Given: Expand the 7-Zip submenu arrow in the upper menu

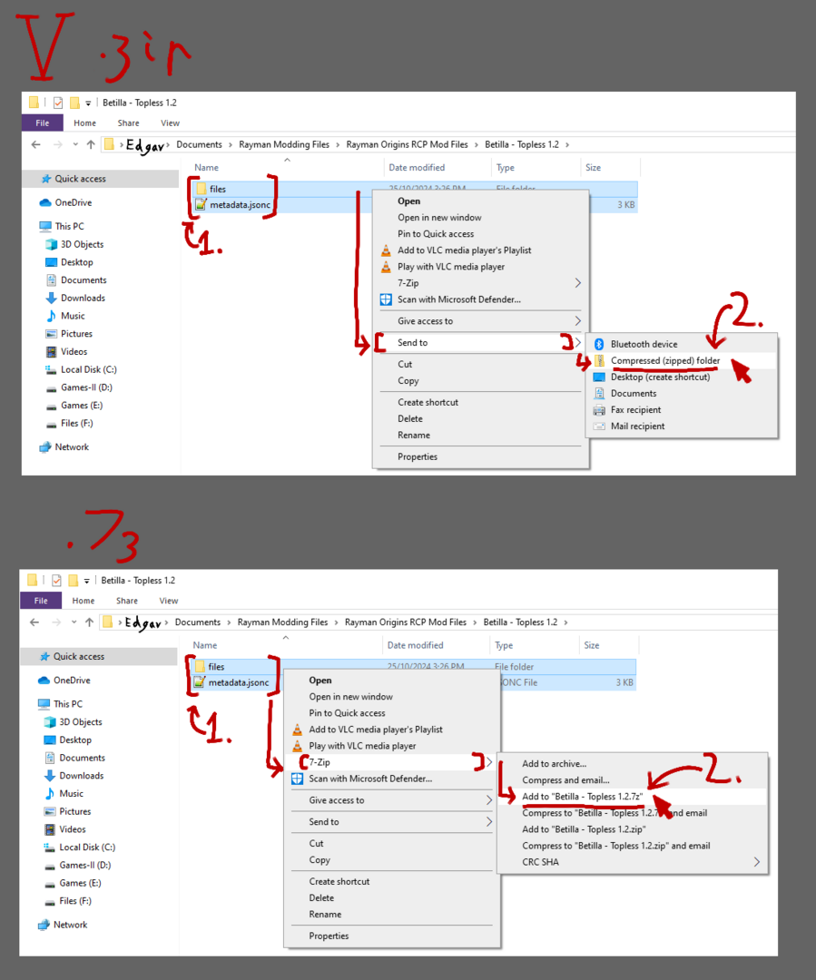Looking at the screenshot, I should [577, 283].
